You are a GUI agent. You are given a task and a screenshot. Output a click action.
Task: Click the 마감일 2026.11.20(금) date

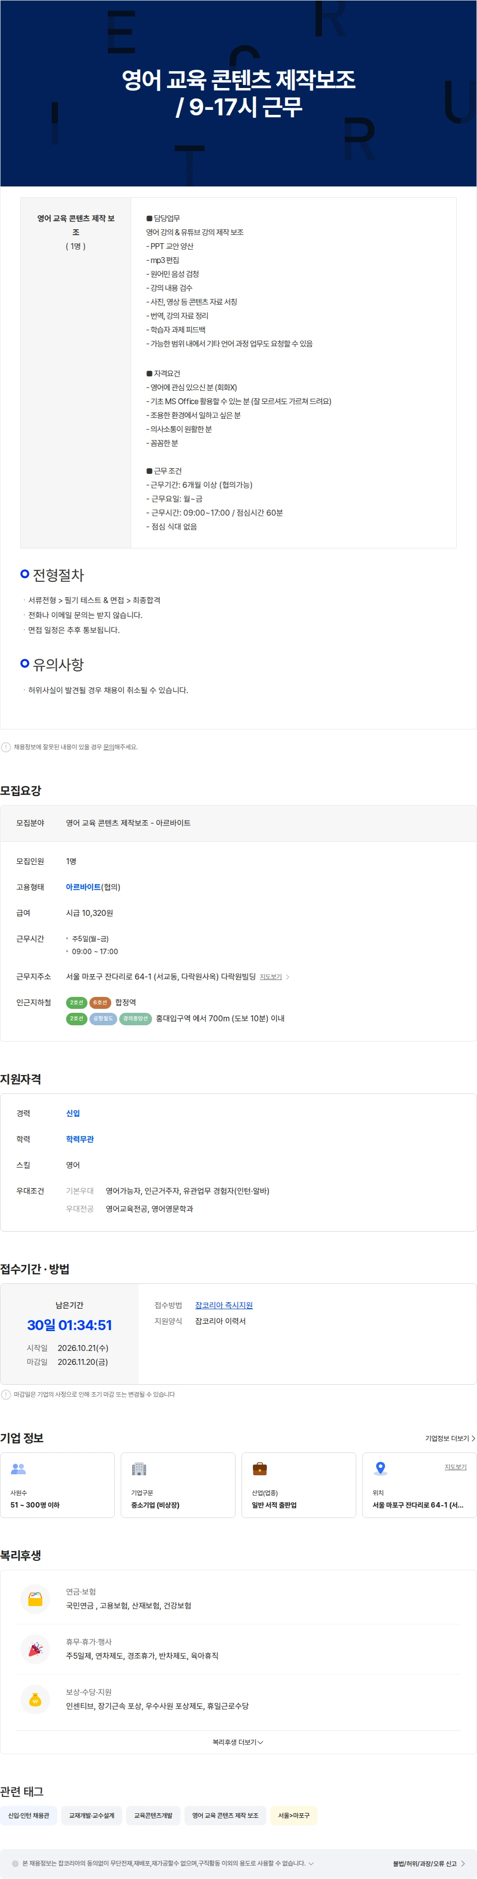pos(83,1362)
